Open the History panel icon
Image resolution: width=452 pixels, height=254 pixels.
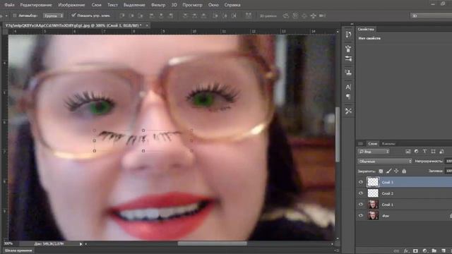[348, 35]
